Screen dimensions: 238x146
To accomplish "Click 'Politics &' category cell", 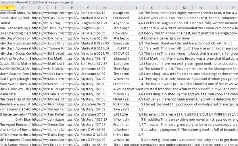I will [88, 135].
